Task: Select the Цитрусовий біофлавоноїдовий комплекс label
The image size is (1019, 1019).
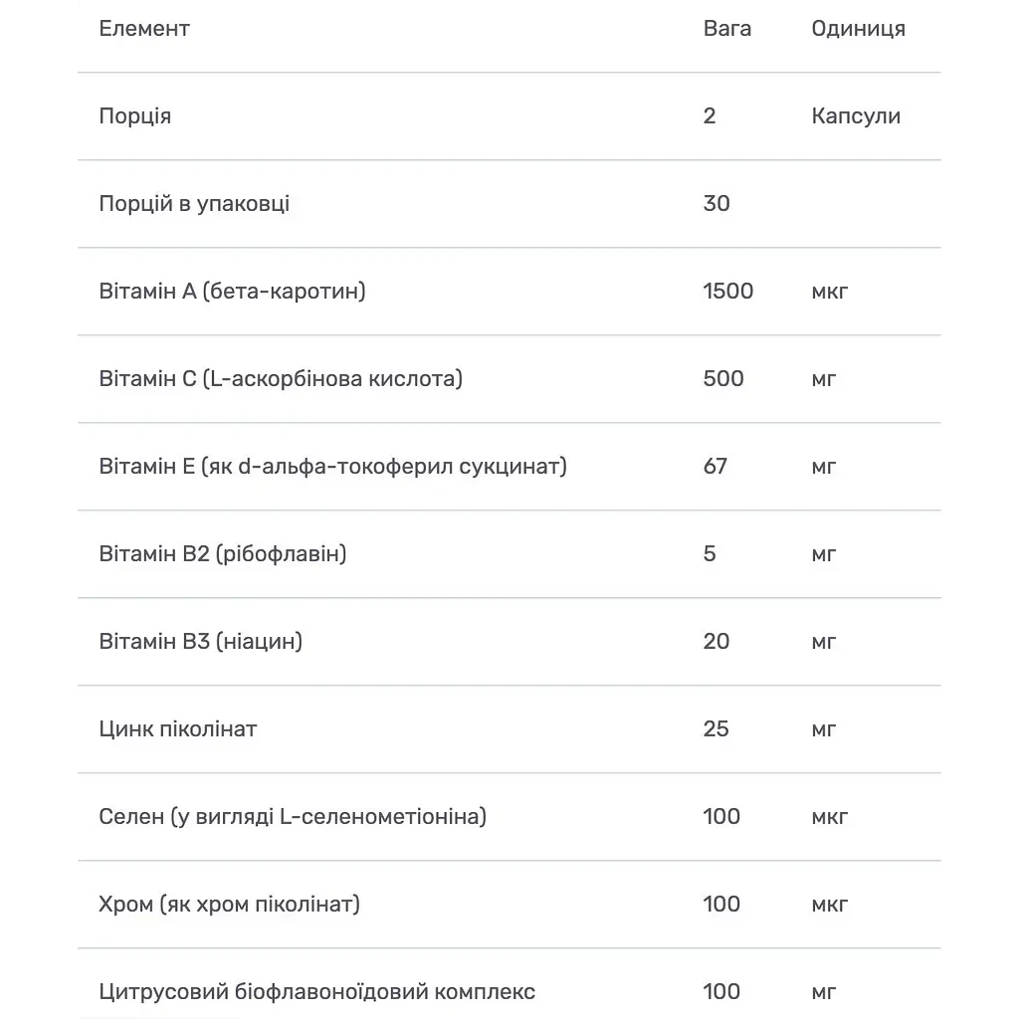Action: click(x=317, y=992)
